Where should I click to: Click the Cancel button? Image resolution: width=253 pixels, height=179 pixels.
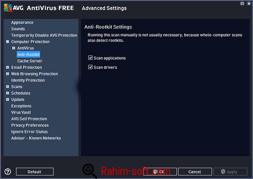click(x=195, y=172)
